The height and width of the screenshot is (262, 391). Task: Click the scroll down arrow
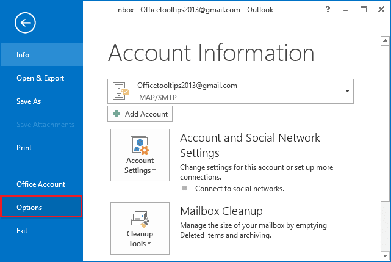pyautogui.click(x=385, y=256)
